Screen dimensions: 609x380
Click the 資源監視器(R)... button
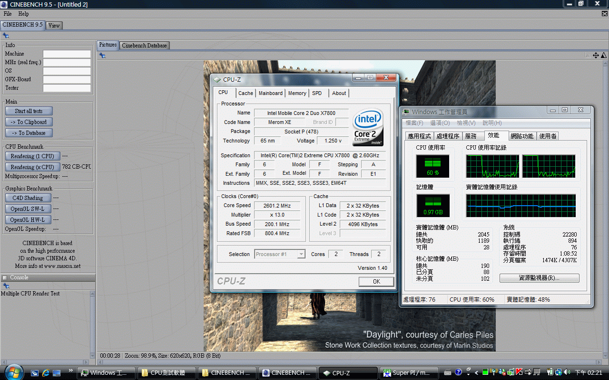pos(540,278)
